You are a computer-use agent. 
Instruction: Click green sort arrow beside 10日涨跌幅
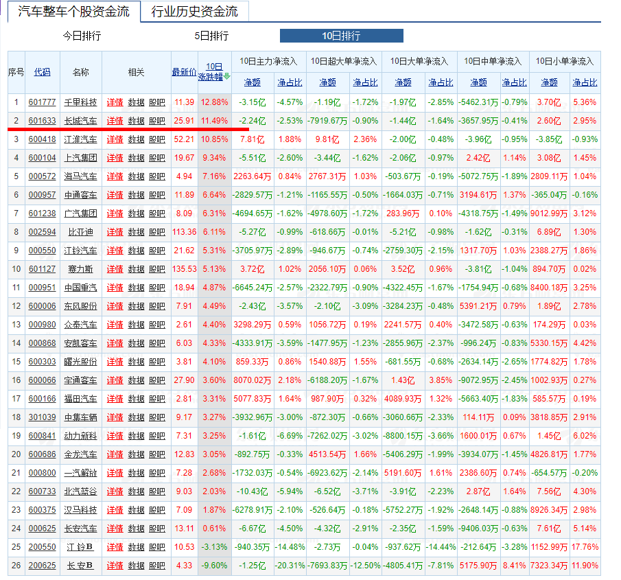pyautogui.click(x=227, y=76)
